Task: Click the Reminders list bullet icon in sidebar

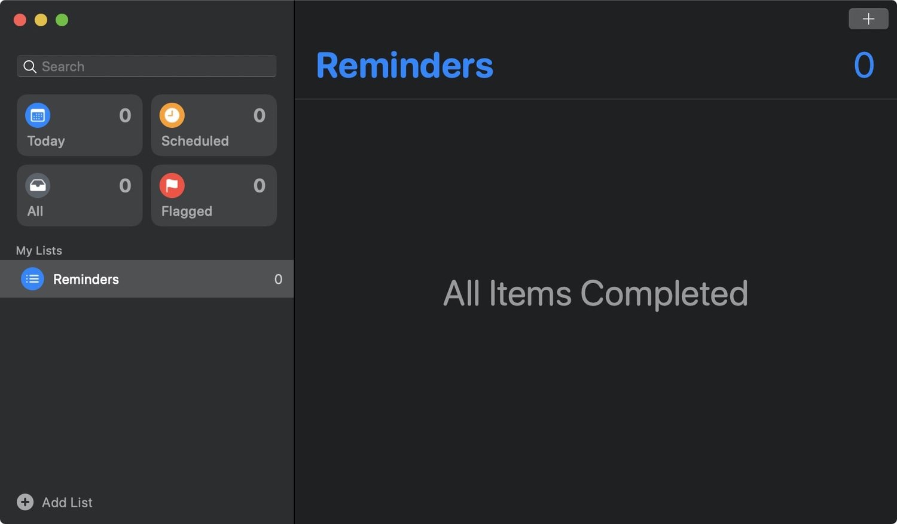Action: click(32, 278)
